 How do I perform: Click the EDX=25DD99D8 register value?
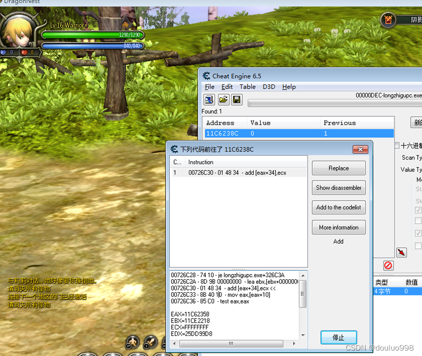pos(192,334)
